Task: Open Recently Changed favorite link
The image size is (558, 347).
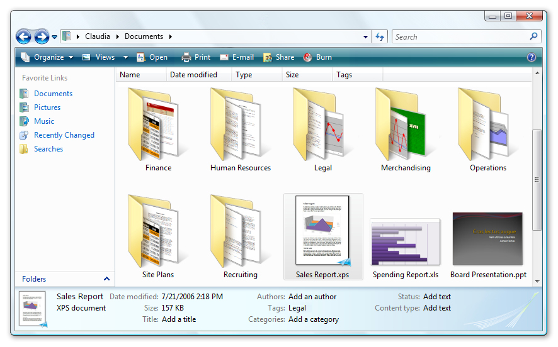Action: point(64,135)
